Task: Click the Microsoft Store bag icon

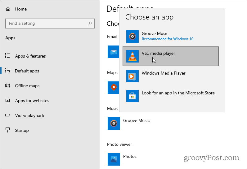Action: tap(132, 96)
